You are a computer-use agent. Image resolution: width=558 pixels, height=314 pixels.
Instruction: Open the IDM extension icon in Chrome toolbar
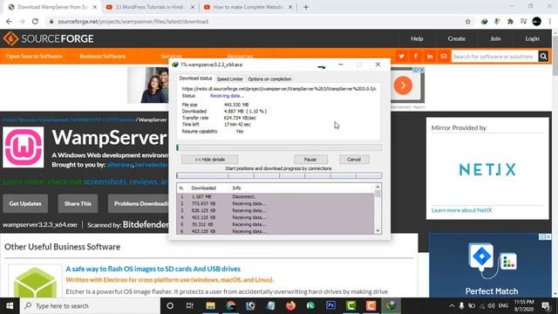[484, 21]
